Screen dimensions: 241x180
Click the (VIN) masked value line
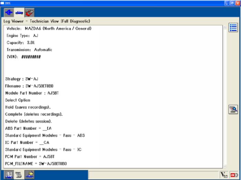click(x=24, y=57)
